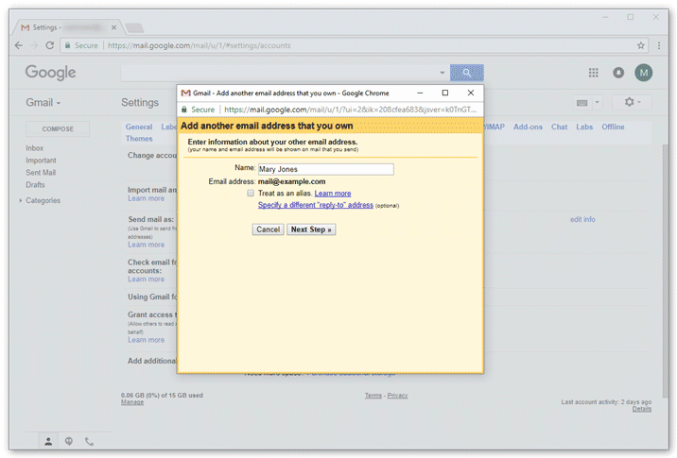Open "Specify a different reply-to address" link
677x458 pixels.
(x=316, y=205)
